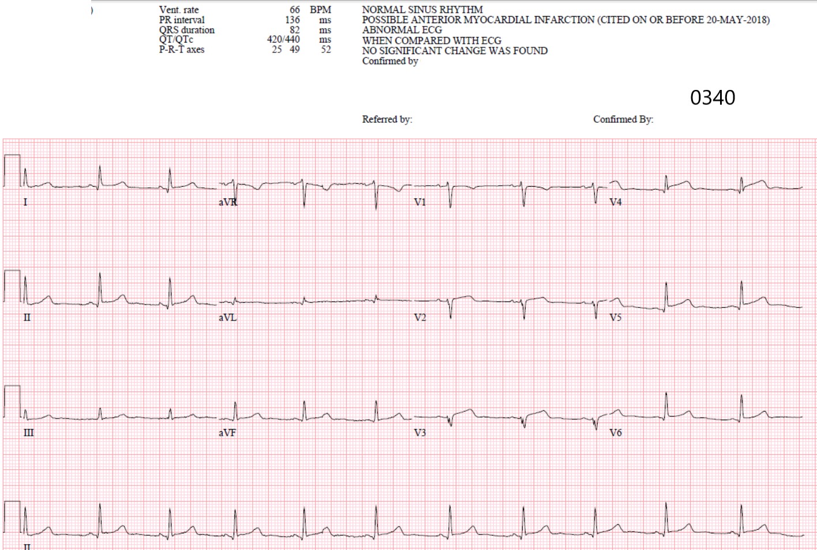Screen dimensions: 817x550
Task: Select the 0340 identifier number
Action: point(713,98)
